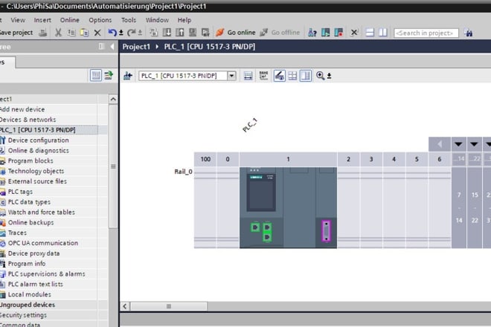Click the project tree green arrow icon
This screenshot has height=327, width=491.
click(x=109, y=75)
